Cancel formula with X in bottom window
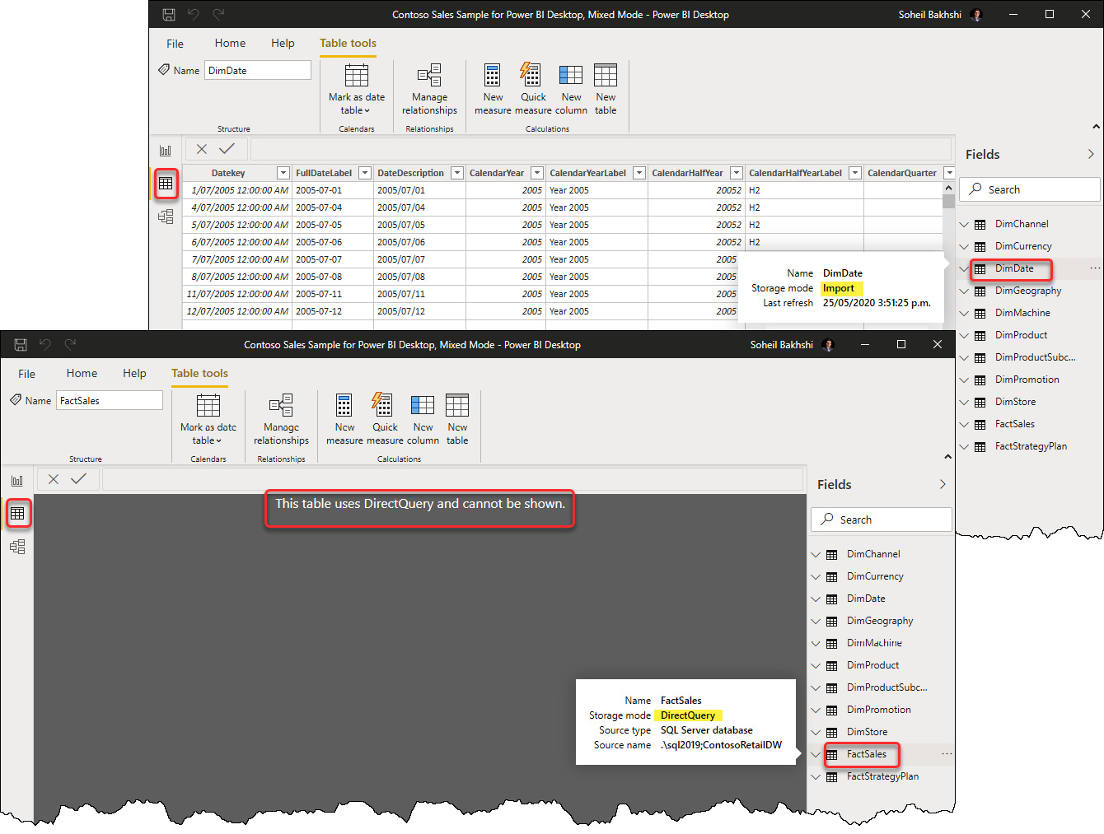The width and height of the screenshot is (1104, 834). [53, 479]
